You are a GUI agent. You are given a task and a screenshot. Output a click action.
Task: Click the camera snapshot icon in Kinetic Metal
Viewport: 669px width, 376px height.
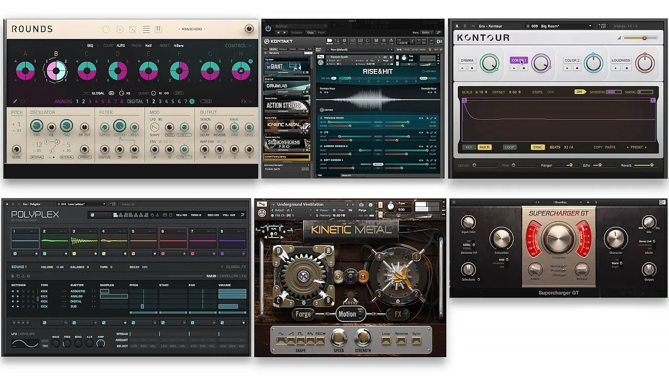click(x=361, y=204)
